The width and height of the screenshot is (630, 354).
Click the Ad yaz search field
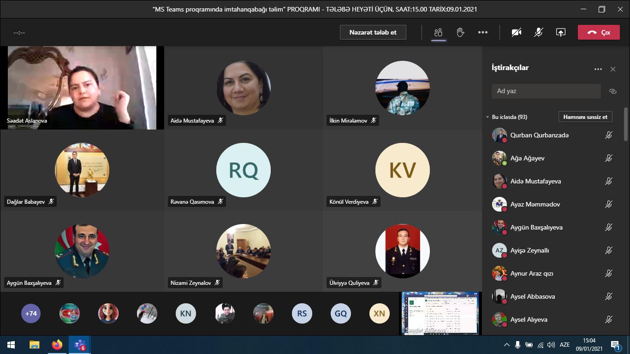click(x=546, y=91)
